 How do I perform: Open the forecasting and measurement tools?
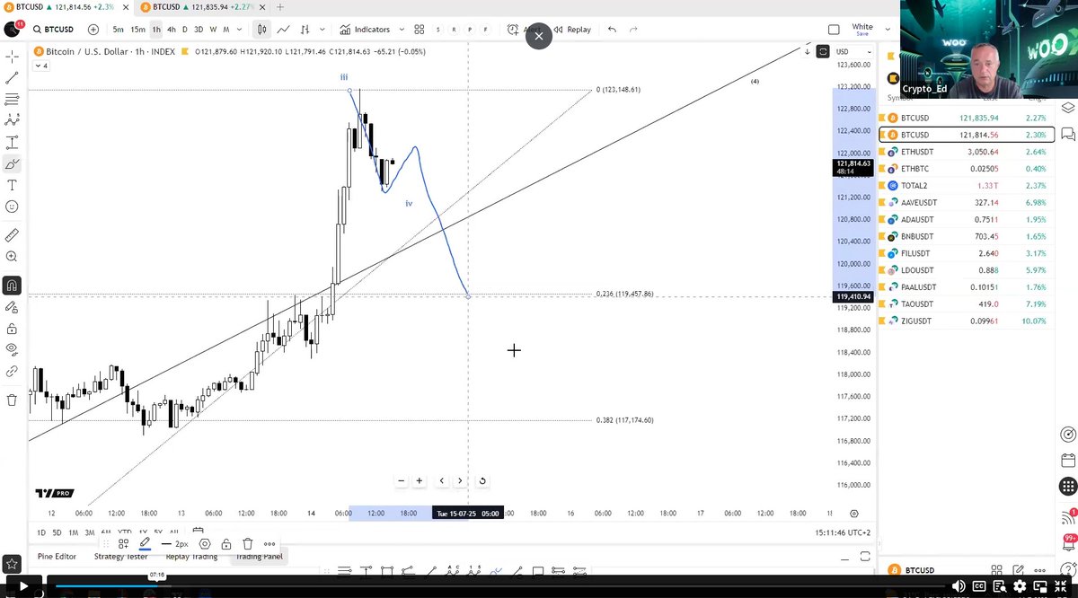[12, 143]
